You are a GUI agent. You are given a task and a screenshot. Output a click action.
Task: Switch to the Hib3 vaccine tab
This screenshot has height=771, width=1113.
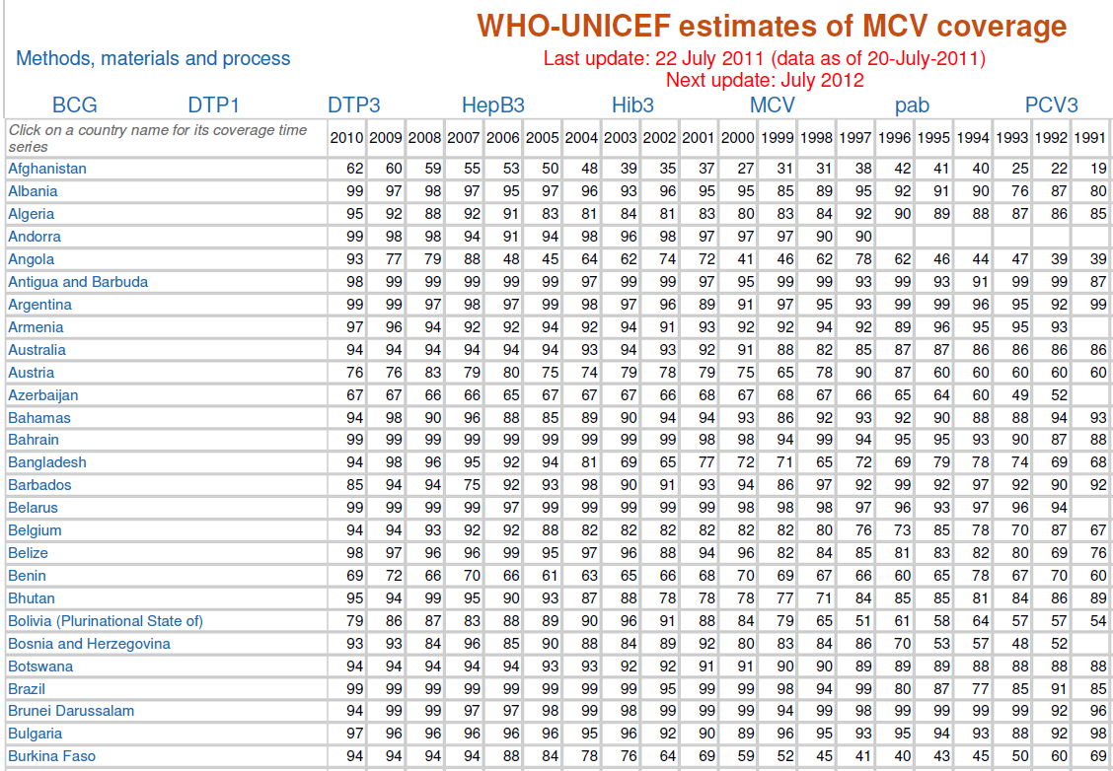click(632, 105)
